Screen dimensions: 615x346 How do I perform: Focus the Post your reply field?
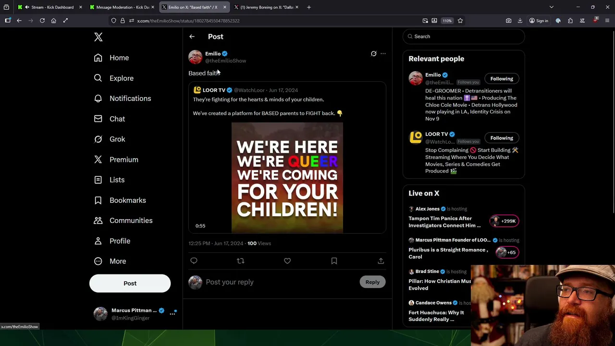pos(280,282)
